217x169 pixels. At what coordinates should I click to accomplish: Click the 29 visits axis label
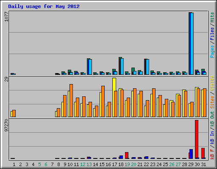point(6,79)
